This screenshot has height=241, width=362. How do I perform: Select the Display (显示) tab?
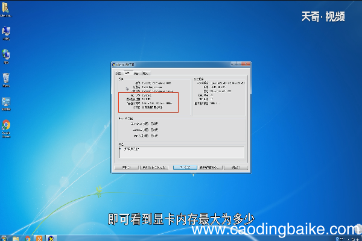[x=127, y=73]
